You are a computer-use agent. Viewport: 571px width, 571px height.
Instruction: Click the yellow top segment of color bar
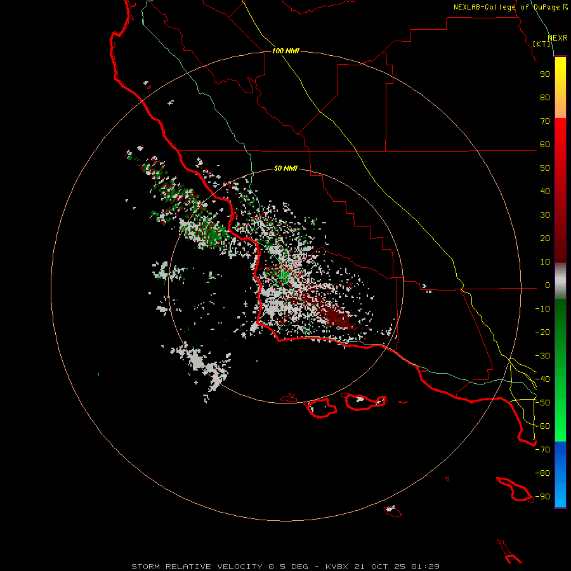[x=560, y=88]
